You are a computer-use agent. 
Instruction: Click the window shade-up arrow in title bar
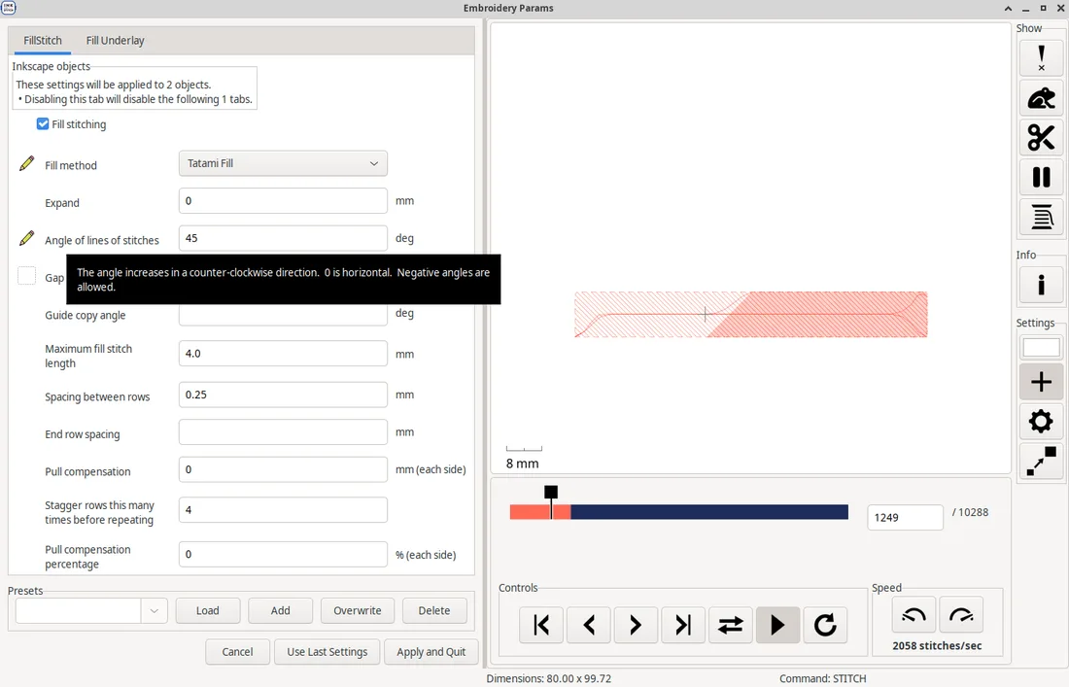(1009, 8)
